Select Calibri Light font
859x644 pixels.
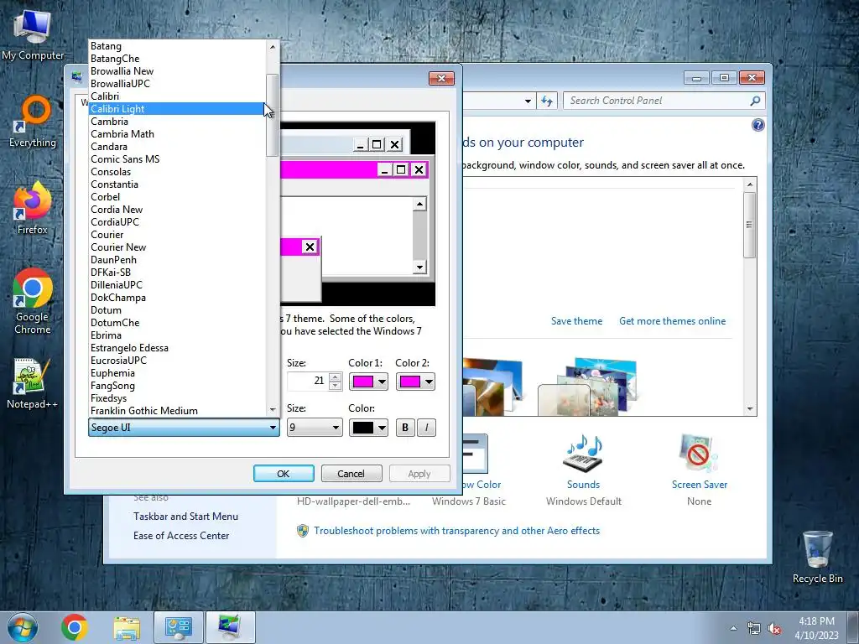click(176, 109)
